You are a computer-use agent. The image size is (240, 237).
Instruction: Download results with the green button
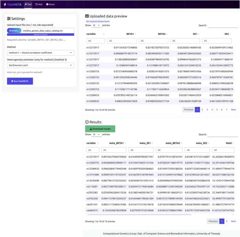100,129
